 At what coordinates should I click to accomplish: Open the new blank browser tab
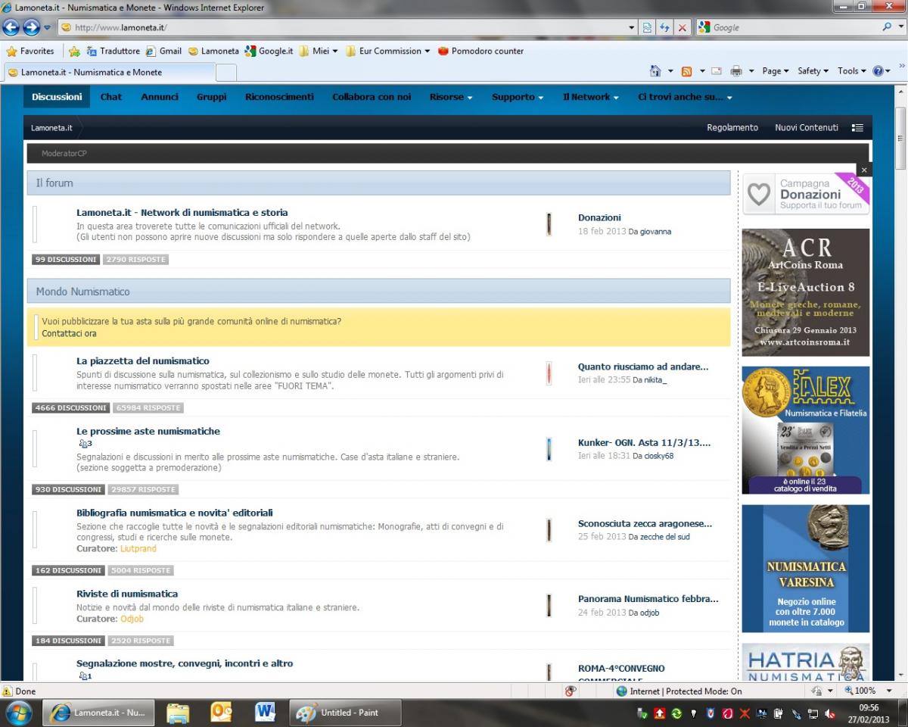(x=225, y=72)
